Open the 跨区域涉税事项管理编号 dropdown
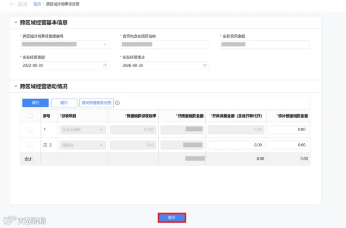 click(x=65, y=45)
